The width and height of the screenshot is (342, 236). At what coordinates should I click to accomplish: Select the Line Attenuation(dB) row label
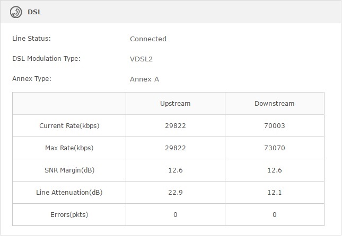point(69,192)
